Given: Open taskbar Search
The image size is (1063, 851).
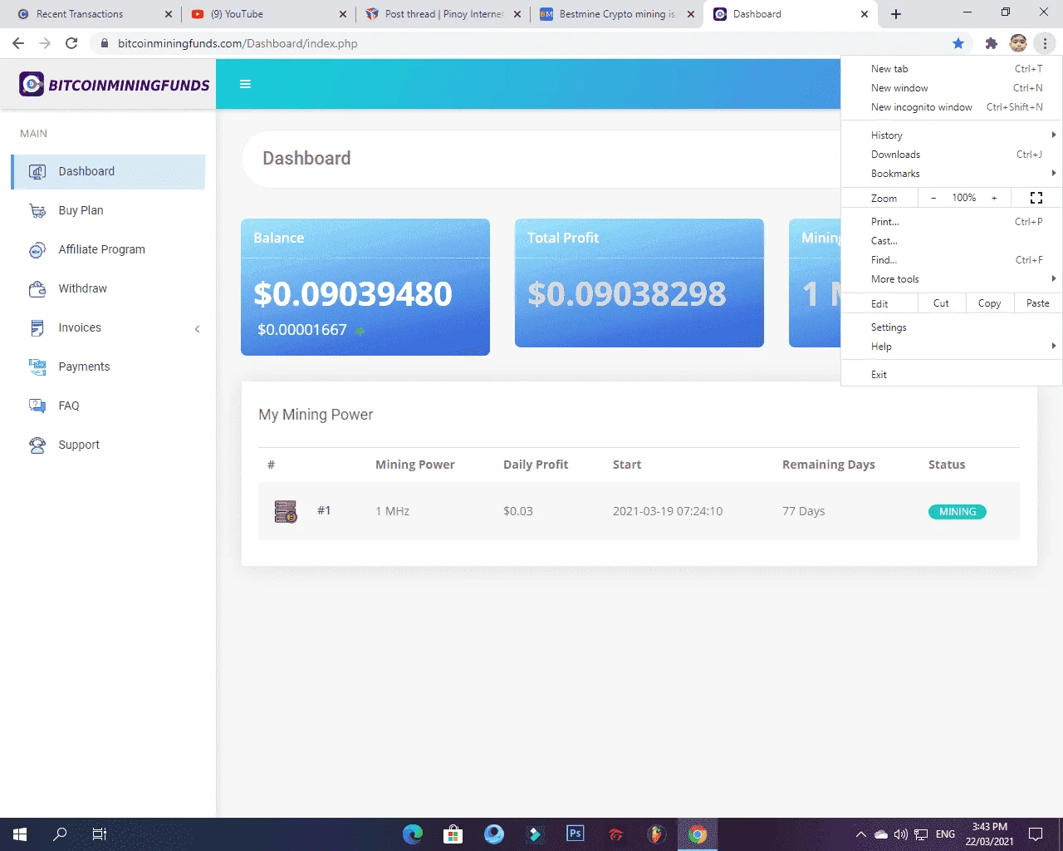Looking at the screenshot, I should point(60,834).
